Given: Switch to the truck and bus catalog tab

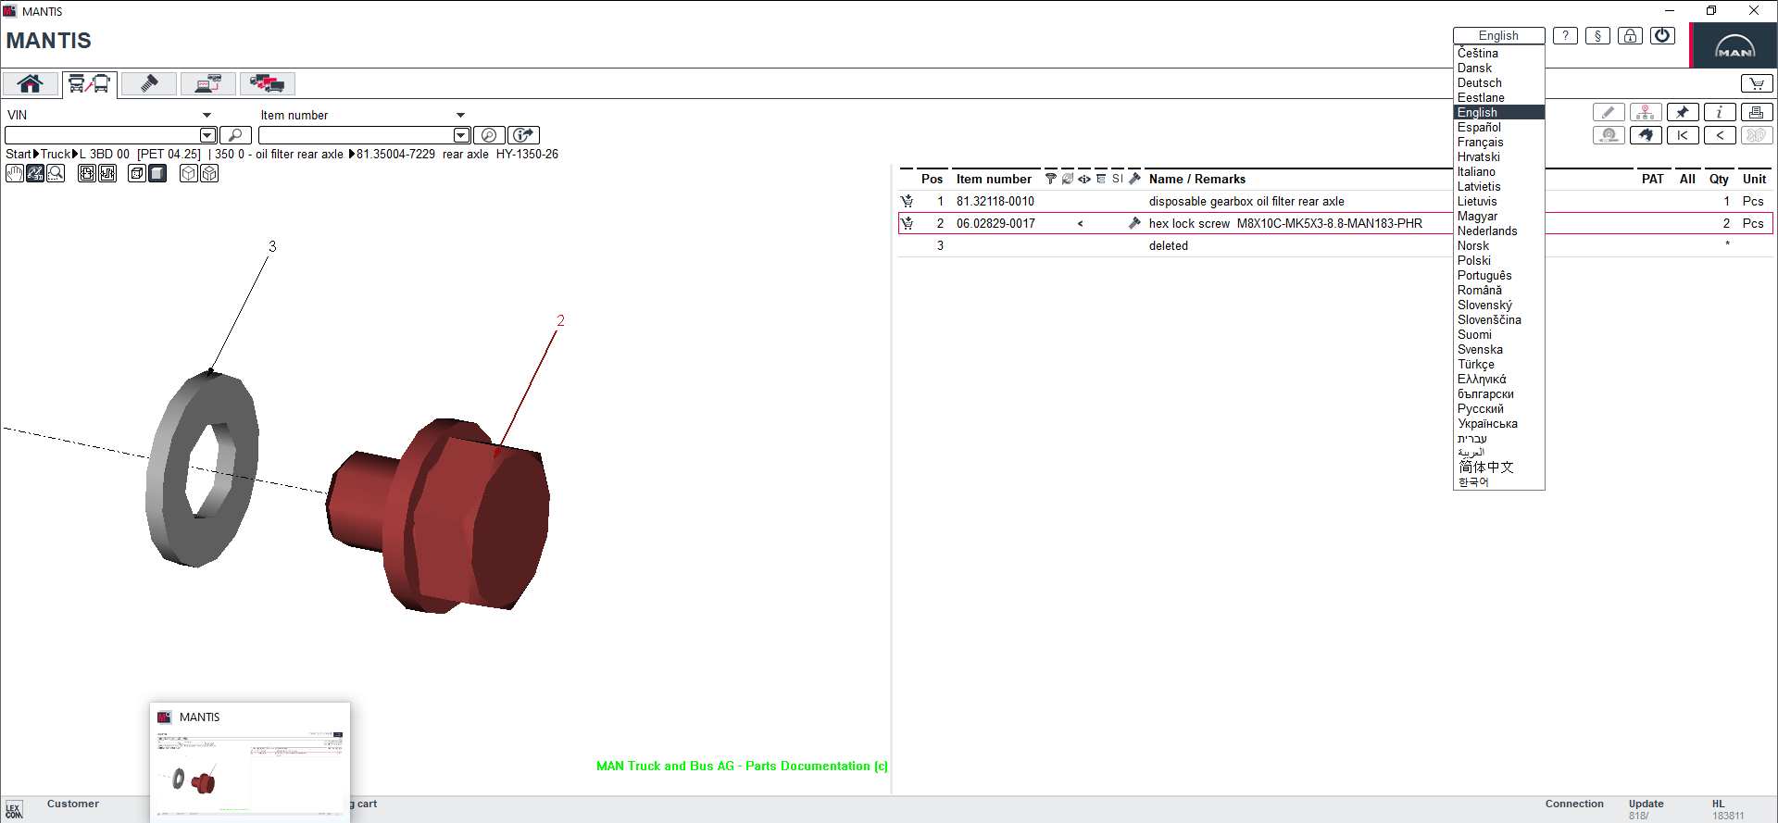Looking at the screenshot, I should [89, 84].
